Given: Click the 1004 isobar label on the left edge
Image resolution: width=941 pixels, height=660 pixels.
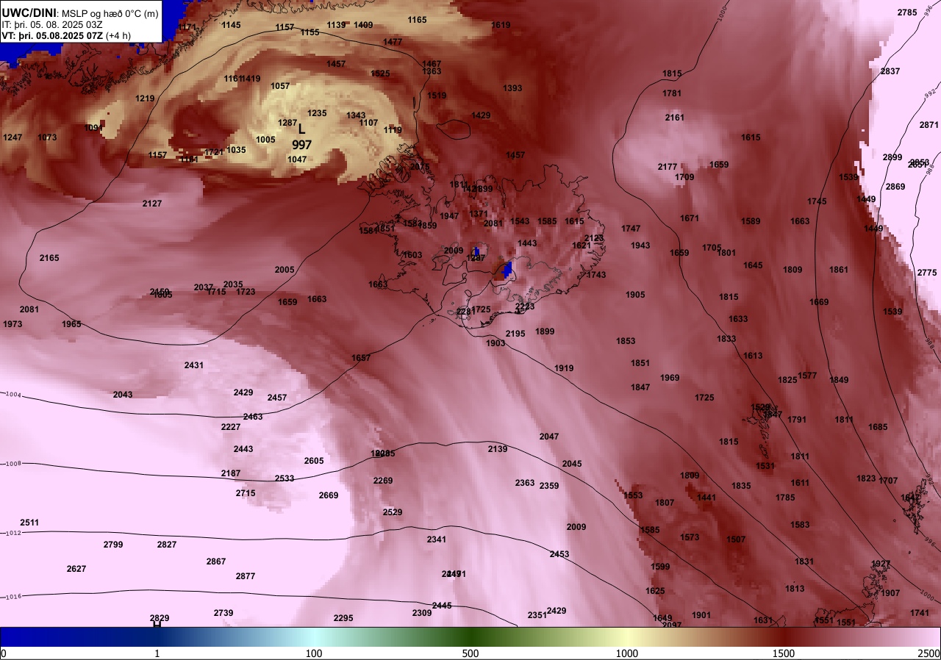Looking at the screenshot, I should point(12,395).
